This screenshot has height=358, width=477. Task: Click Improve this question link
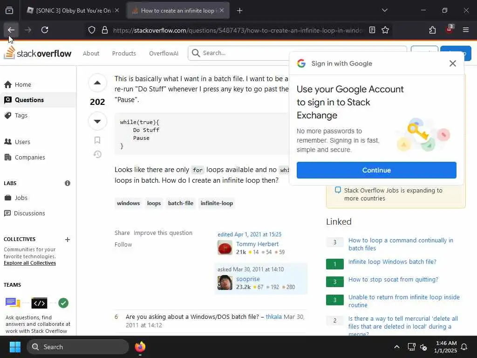tap(163, 233)
